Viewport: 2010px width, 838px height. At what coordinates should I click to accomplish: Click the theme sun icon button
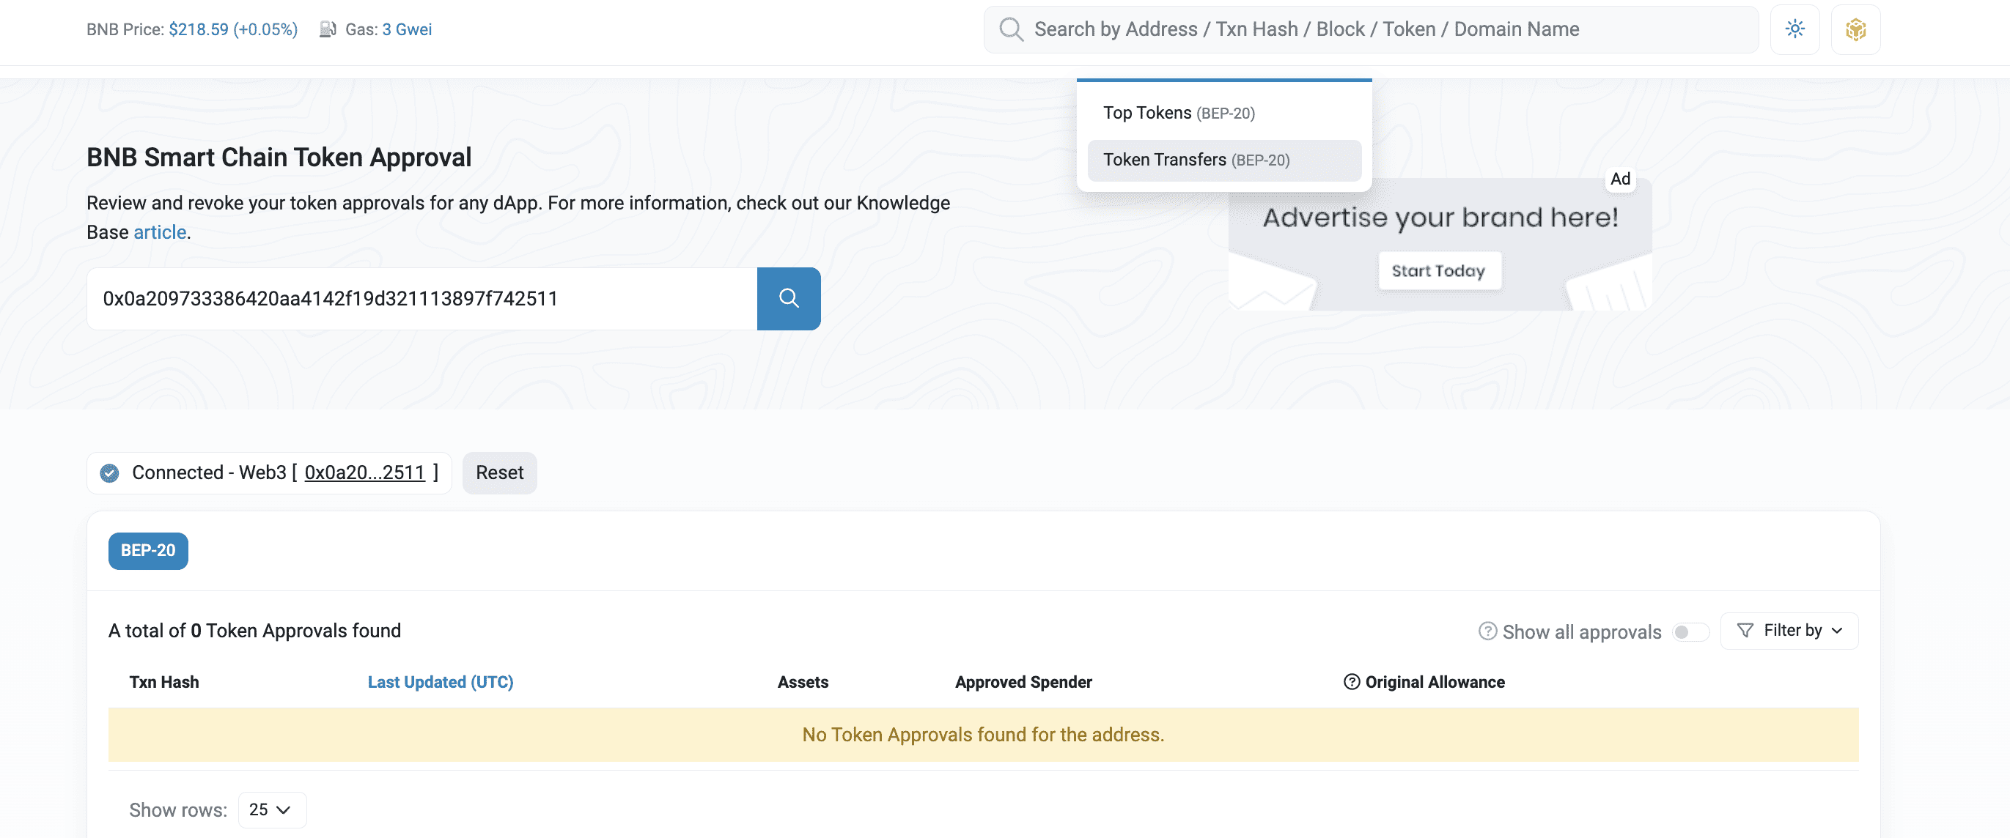(1794, 29)
